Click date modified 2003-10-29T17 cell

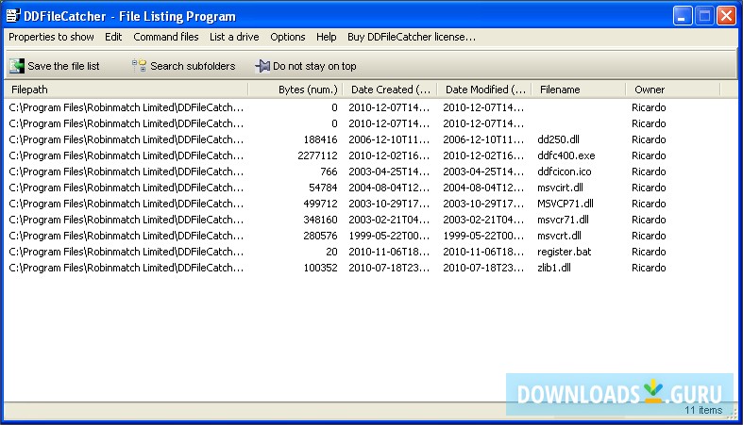(x=483, y=204)
